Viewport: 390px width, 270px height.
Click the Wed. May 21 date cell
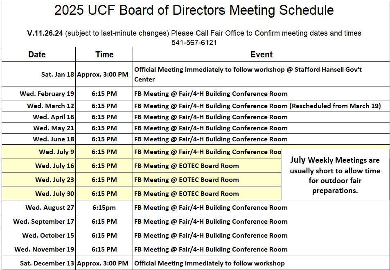point(54,128)
